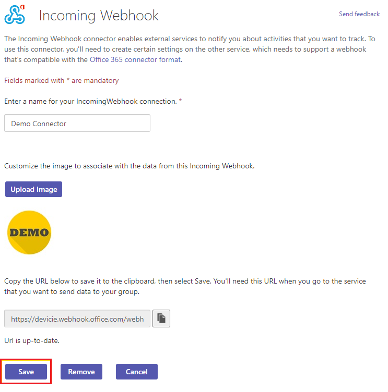The width and height of the screenshot is (388, 392).
Task: Focus the Demo Connector name field
Action: pyautogui.click(x=77, y=124)
